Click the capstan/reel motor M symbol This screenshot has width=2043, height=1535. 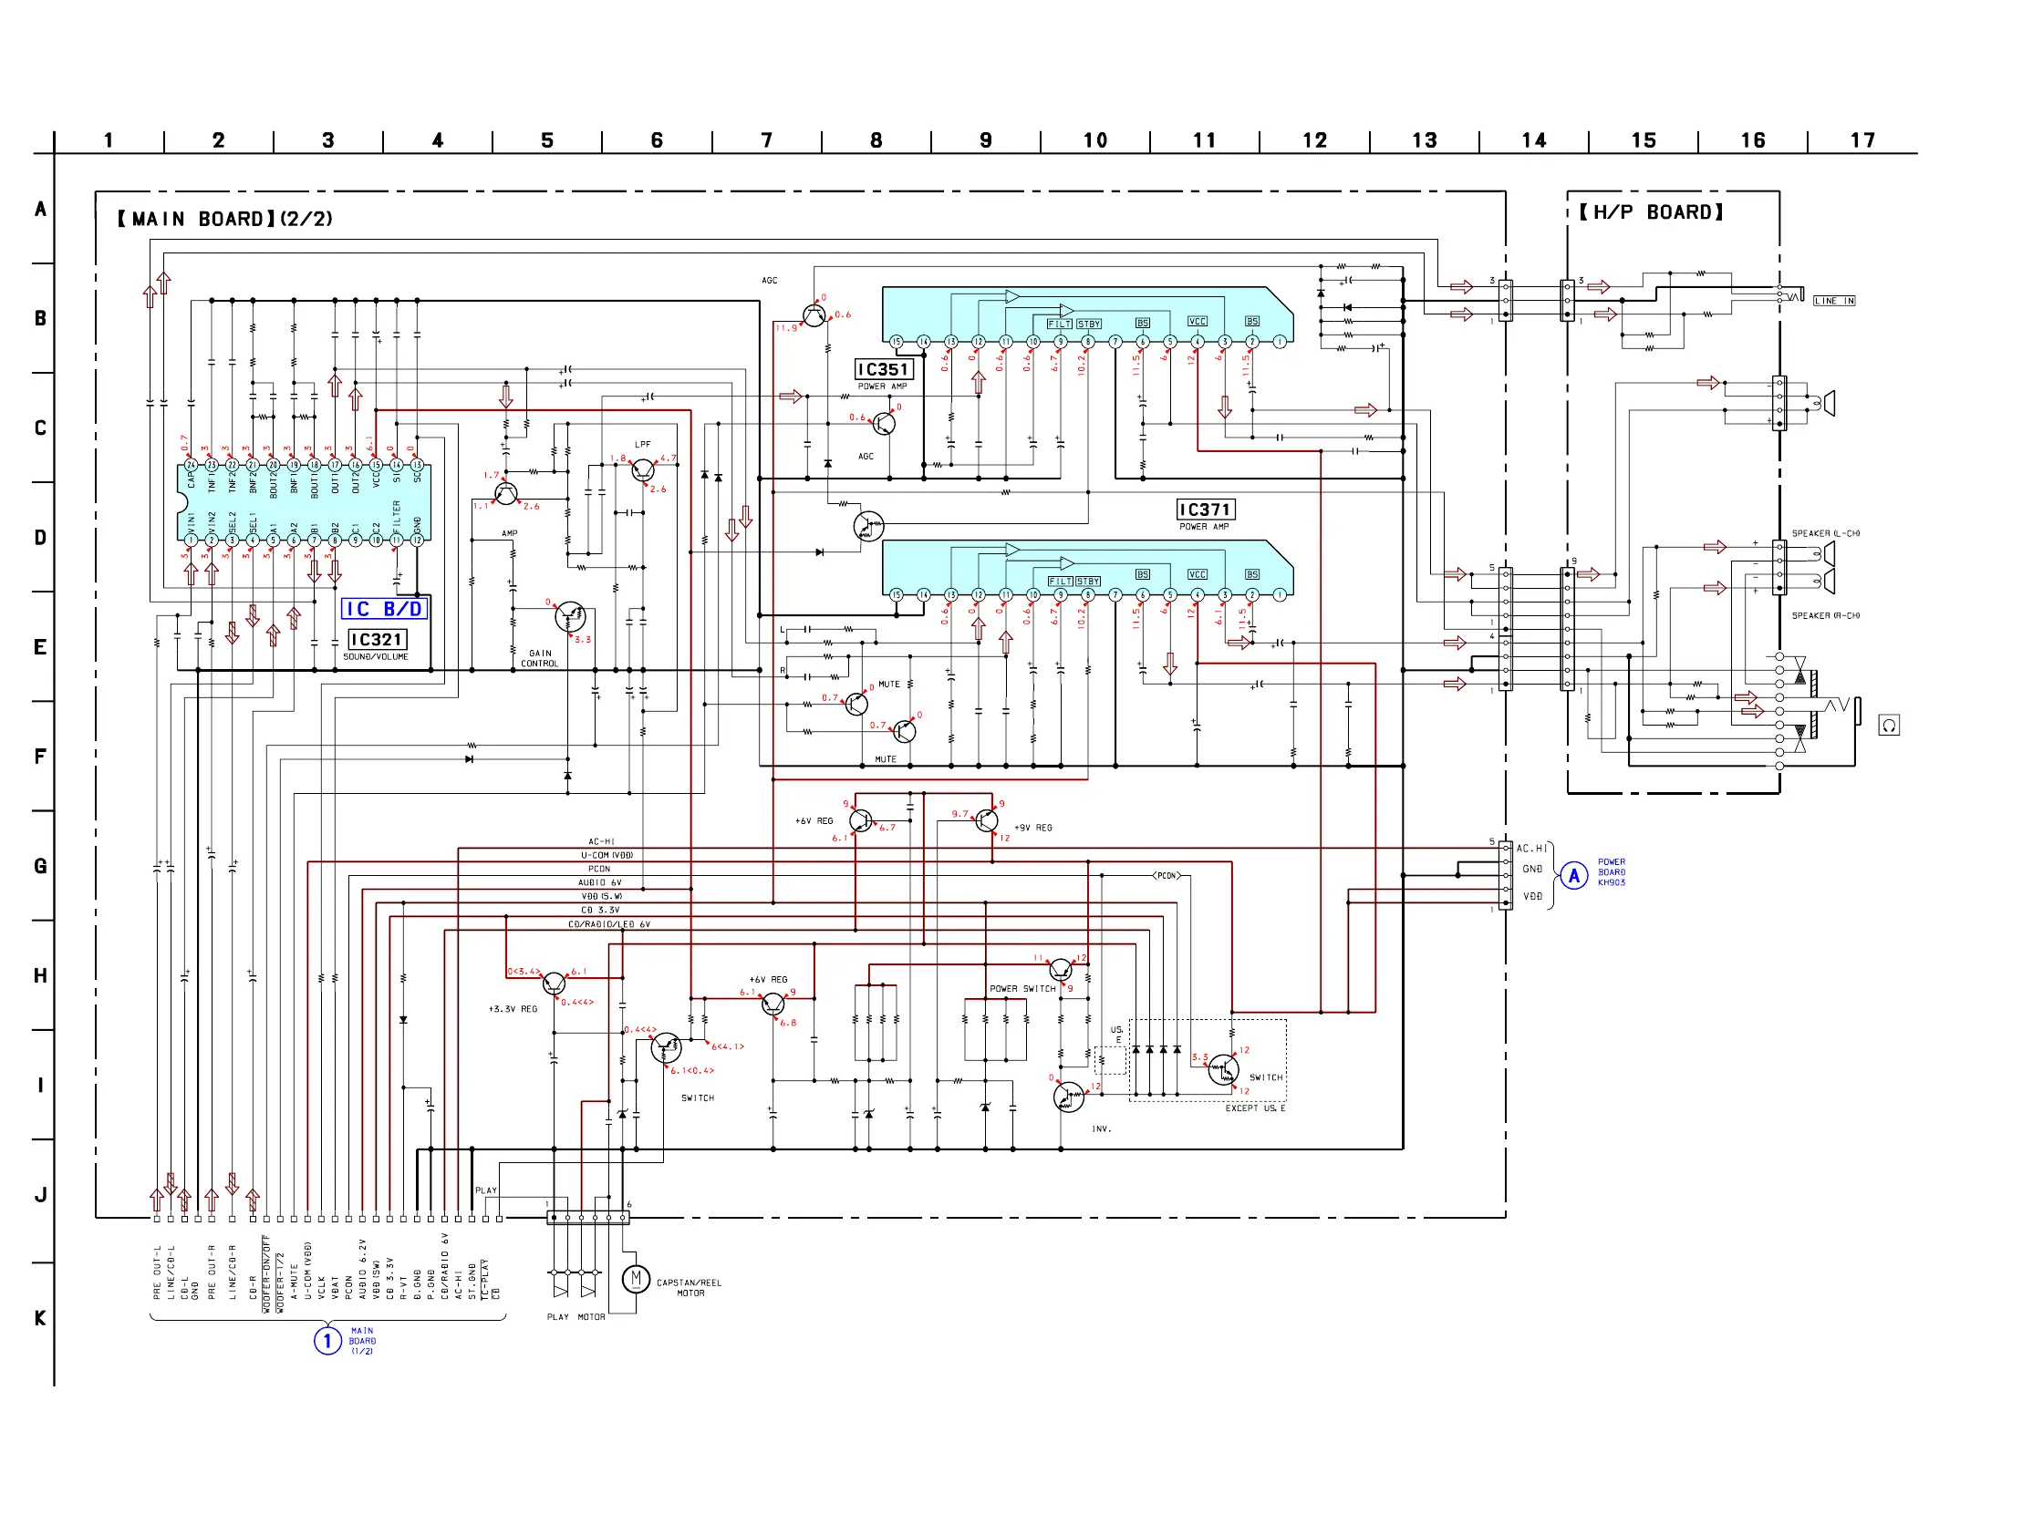[x=636, y=1278]
